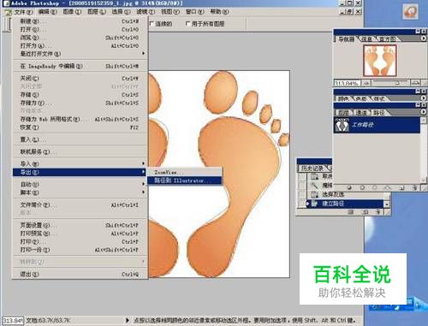The image size is (428, 326).
Task: Switch to the 图层 tab
Action: pyautogui.click(x=343, y=113)
